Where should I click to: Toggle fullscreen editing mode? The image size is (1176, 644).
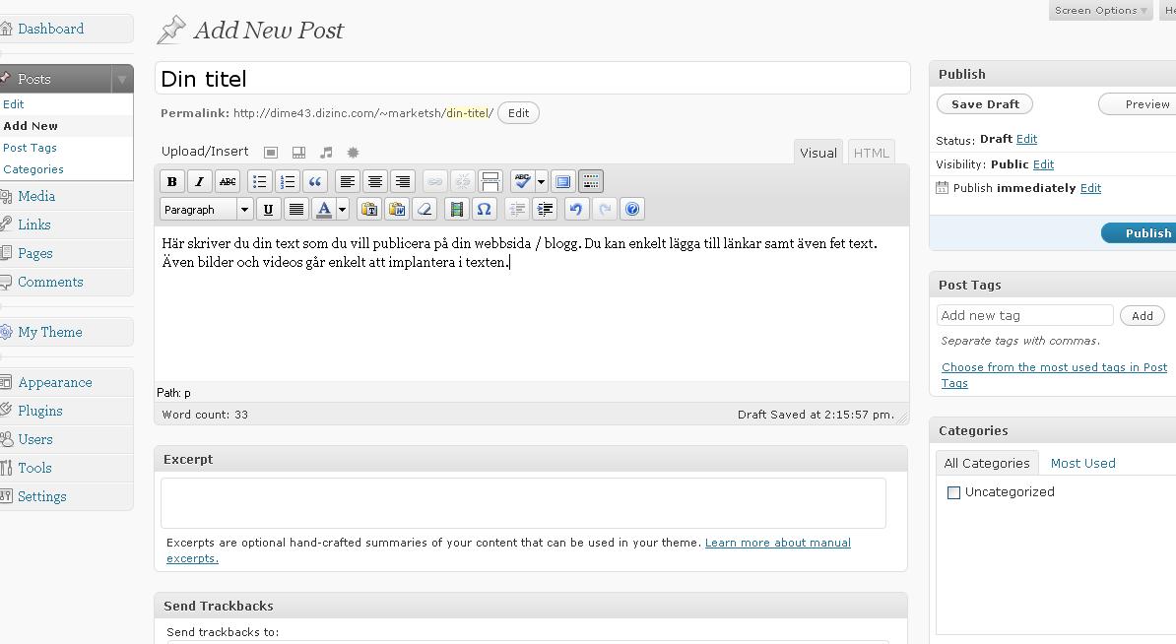click(x=562, y=181)
